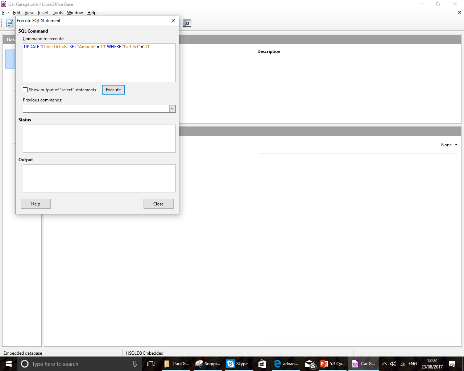The image size is (464, 371).
Task: Open the Mail app with 29 badge
Action: click(310, 364)
